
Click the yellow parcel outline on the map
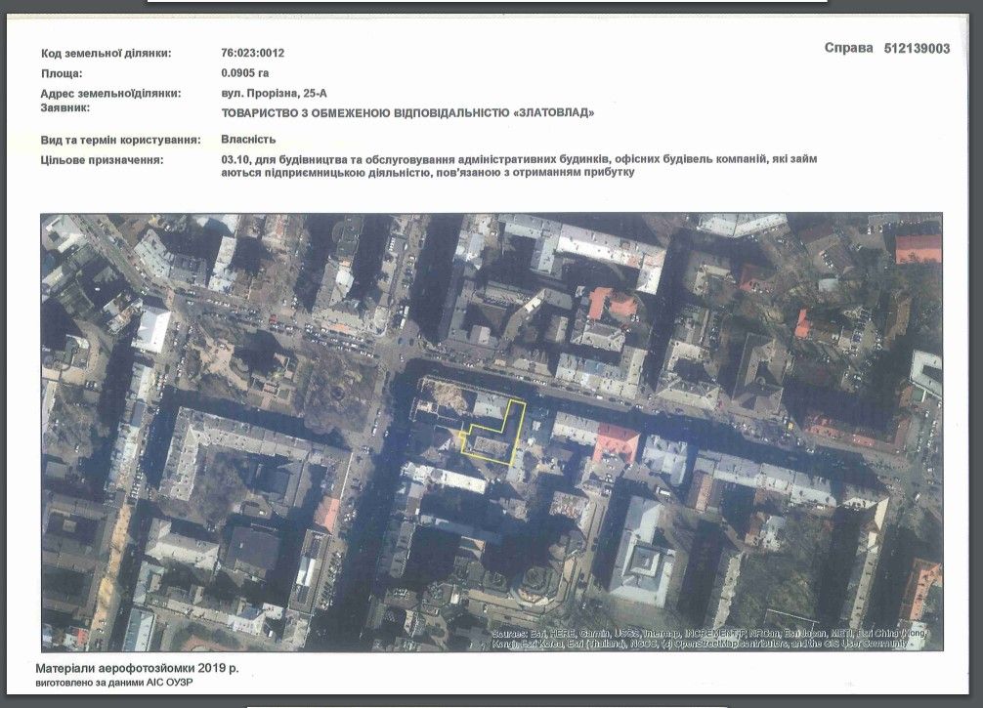491,429
